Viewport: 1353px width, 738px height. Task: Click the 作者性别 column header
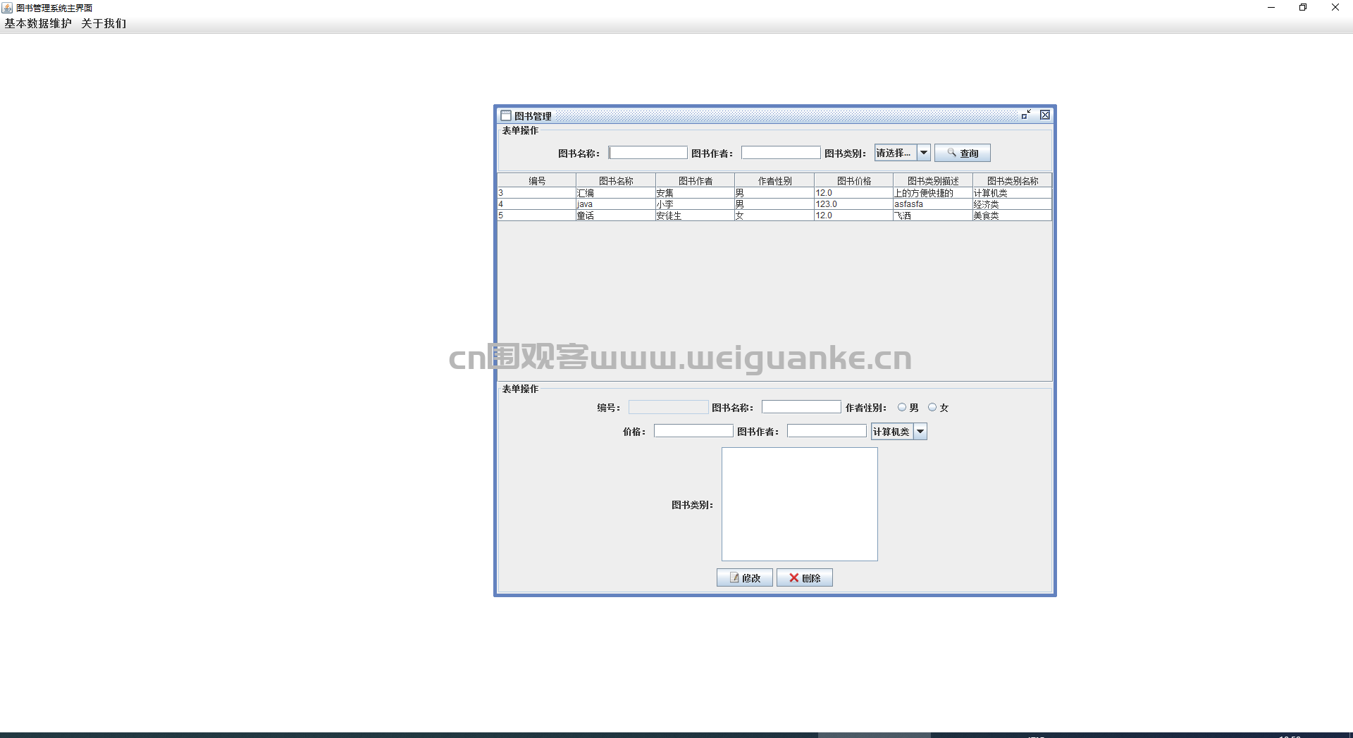point(774,180)
